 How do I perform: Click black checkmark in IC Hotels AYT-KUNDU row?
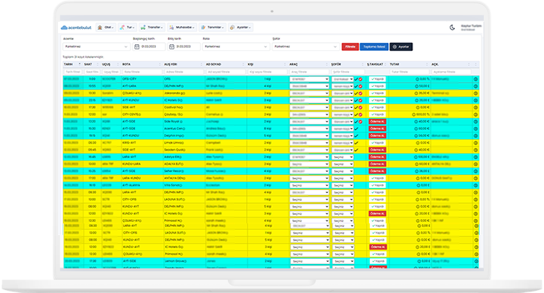tap(356, 100)
